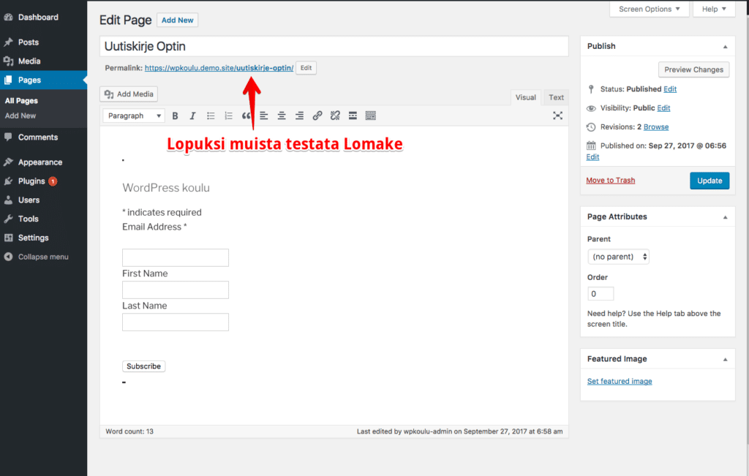The width and height of the screenshot is (749, 476).
Task: Go to the Pages menu
Action: point(43,80)
